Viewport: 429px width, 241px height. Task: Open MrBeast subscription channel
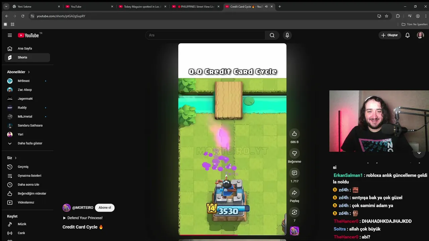click(x=27, y=81)
